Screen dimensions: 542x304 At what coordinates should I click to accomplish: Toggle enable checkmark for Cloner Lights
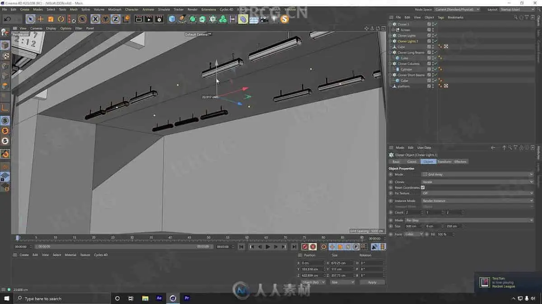click(x=436, y=36)
